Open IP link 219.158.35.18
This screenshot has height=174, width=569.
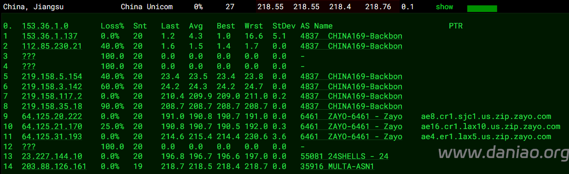tap(52, 107)
